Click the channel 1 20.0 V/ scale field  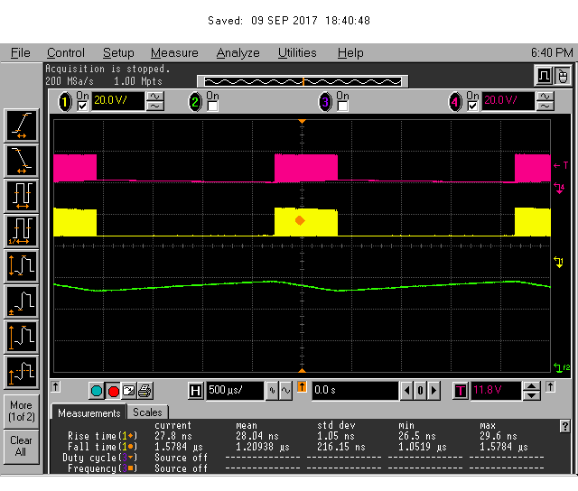point(117,101)
